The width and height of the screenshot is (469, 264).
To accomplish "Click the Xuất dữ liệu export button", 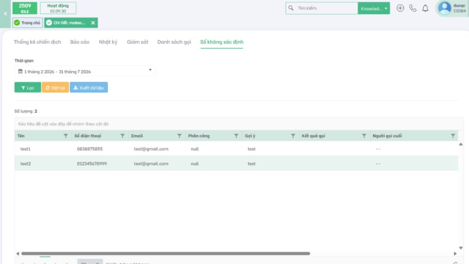I will [x=89, y=88].
